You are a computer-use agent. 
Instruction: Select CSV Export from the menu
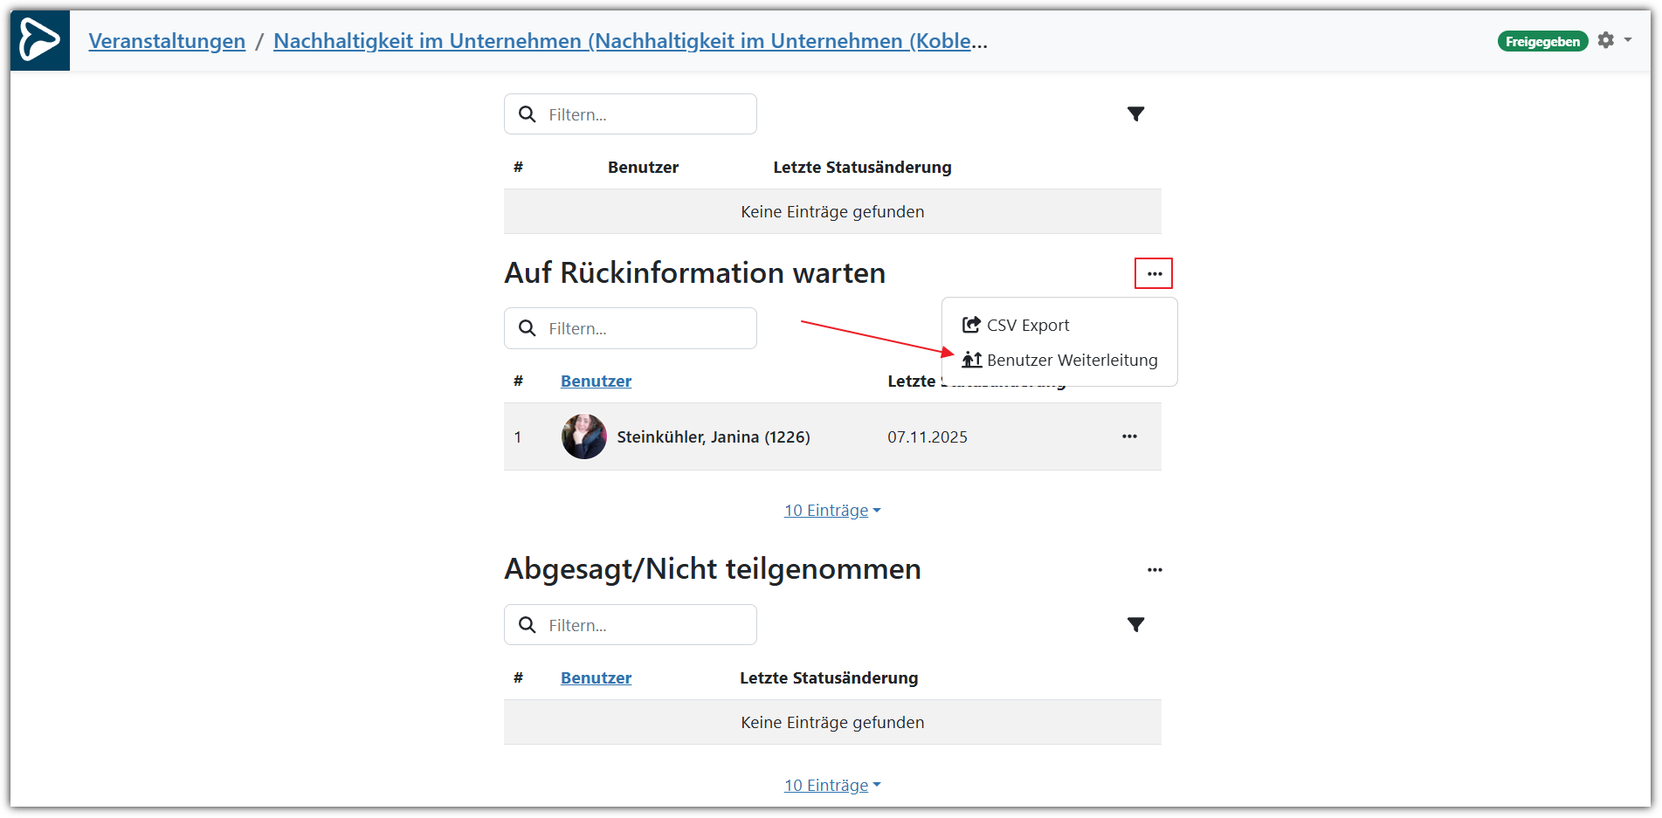pos(1027,326)
